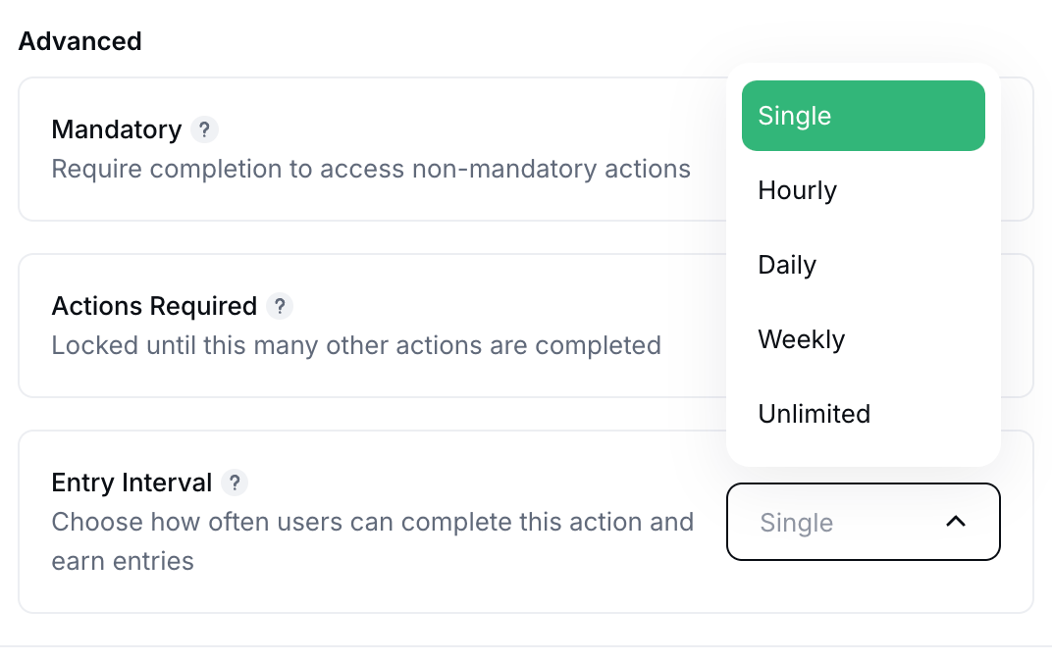Click the Mandatory help question-mark icon
This screenshot has width=1052, height=661.
(x=204, y=129)
